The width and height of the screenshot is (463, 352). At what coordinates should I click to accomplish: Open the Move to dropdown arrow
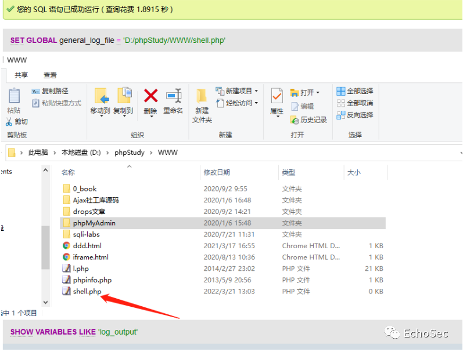[102, 116]
